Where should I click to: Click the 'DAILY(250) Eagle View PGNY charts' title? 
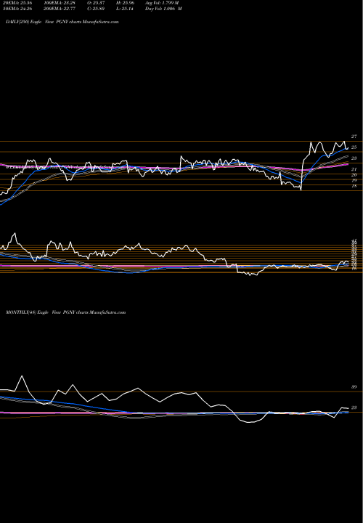(62, 22)
